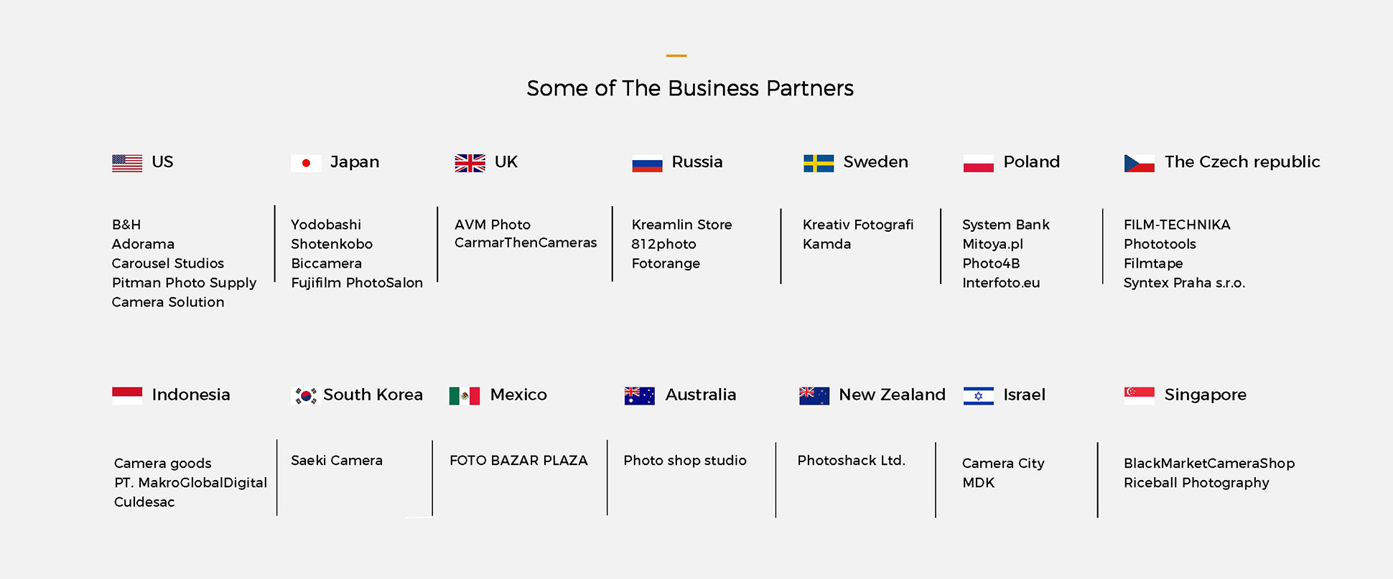Click the US flag icon
1393x579 pixels.
[x=127, y=163]
